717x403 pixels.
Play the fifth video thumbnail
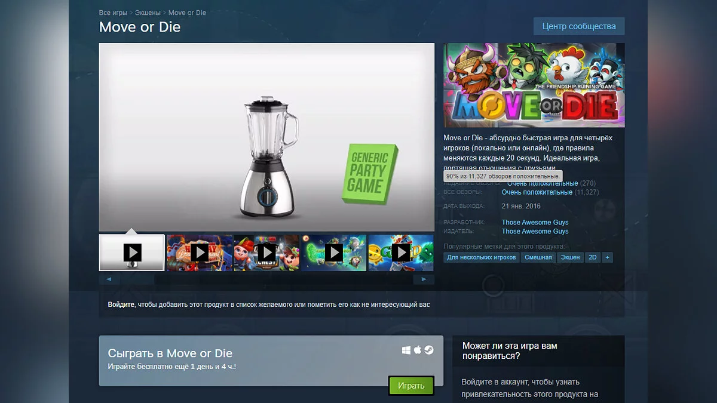pos(400,253)
